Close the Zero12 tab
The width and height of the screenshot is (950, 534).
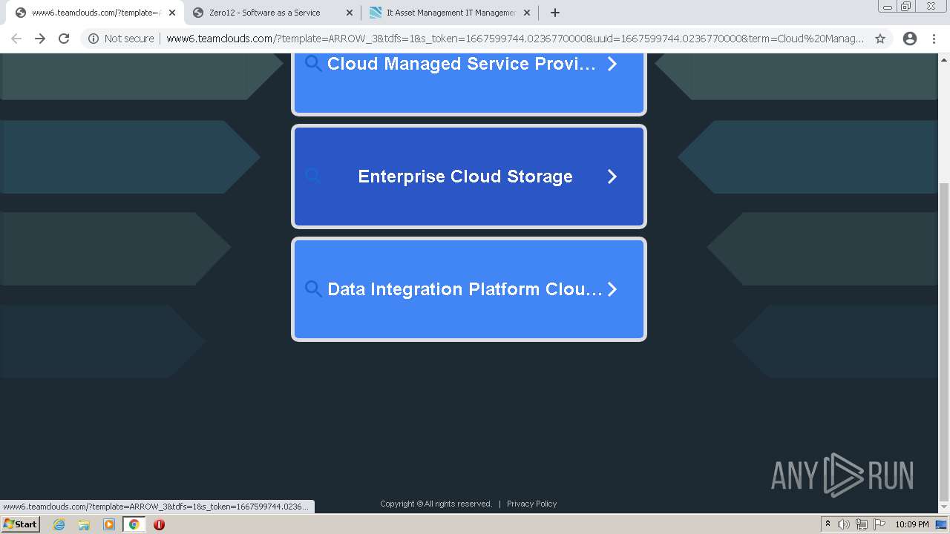pos(350,13)
